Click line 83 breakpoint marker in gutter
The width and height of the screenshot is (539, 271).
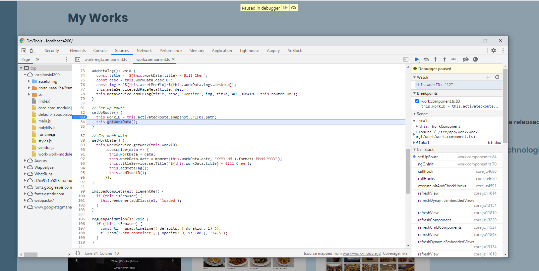(x=79, y=117)
